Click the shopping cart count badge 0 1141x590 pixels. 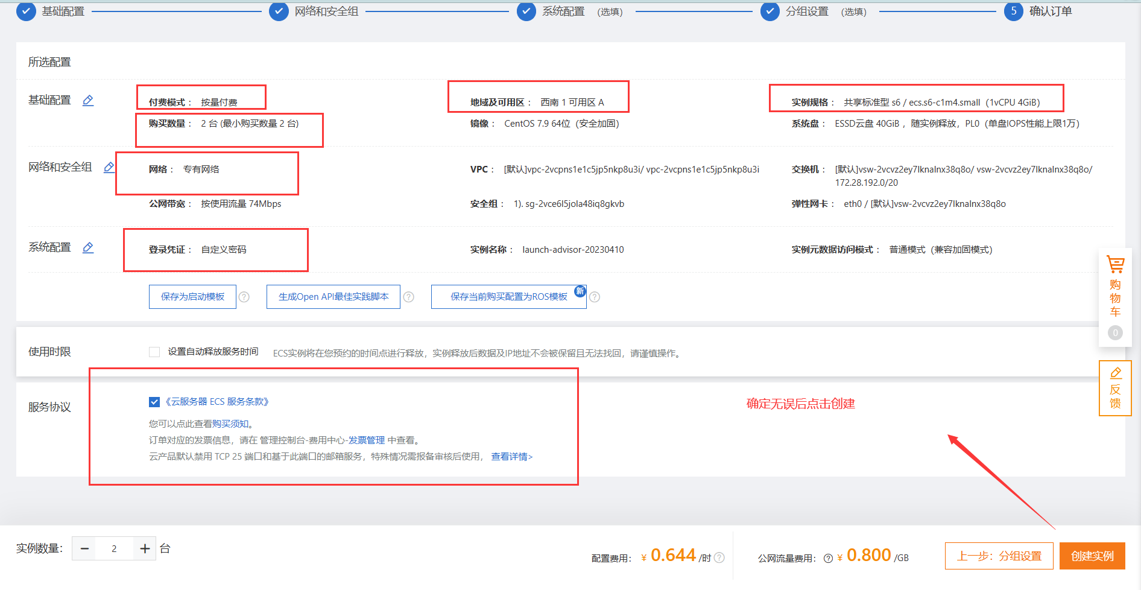click(x=1115, y=332)
